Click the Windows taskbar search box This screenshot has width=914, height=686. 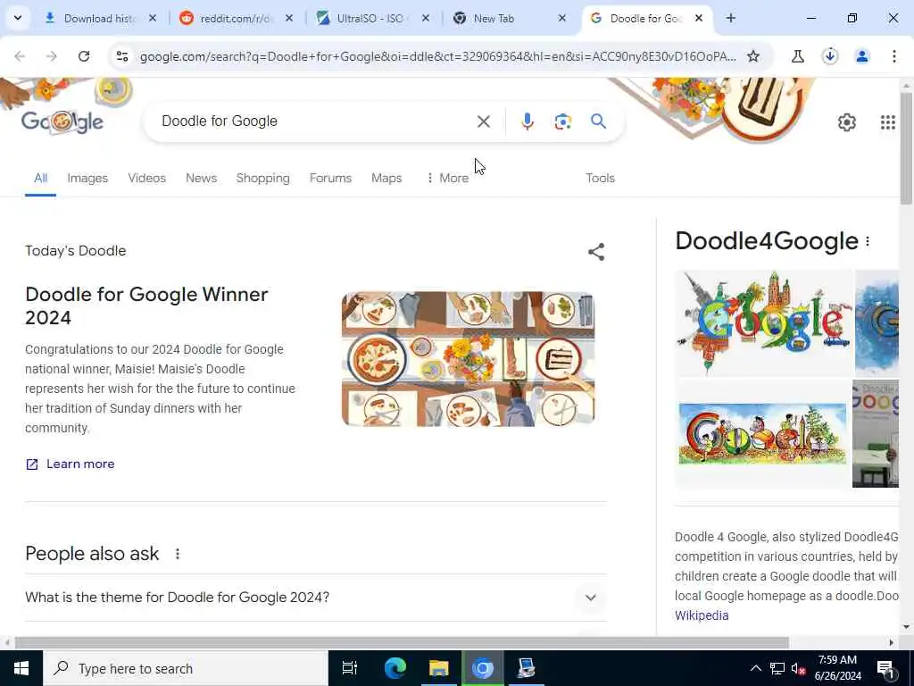186,668
